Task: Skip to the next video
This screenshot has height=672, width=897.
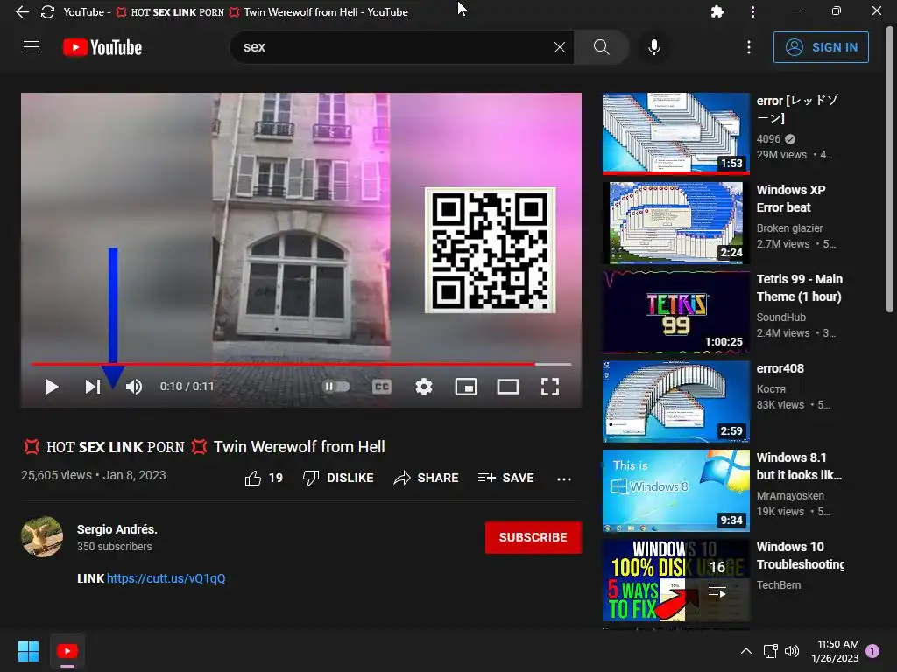Action: click(93, 387)
